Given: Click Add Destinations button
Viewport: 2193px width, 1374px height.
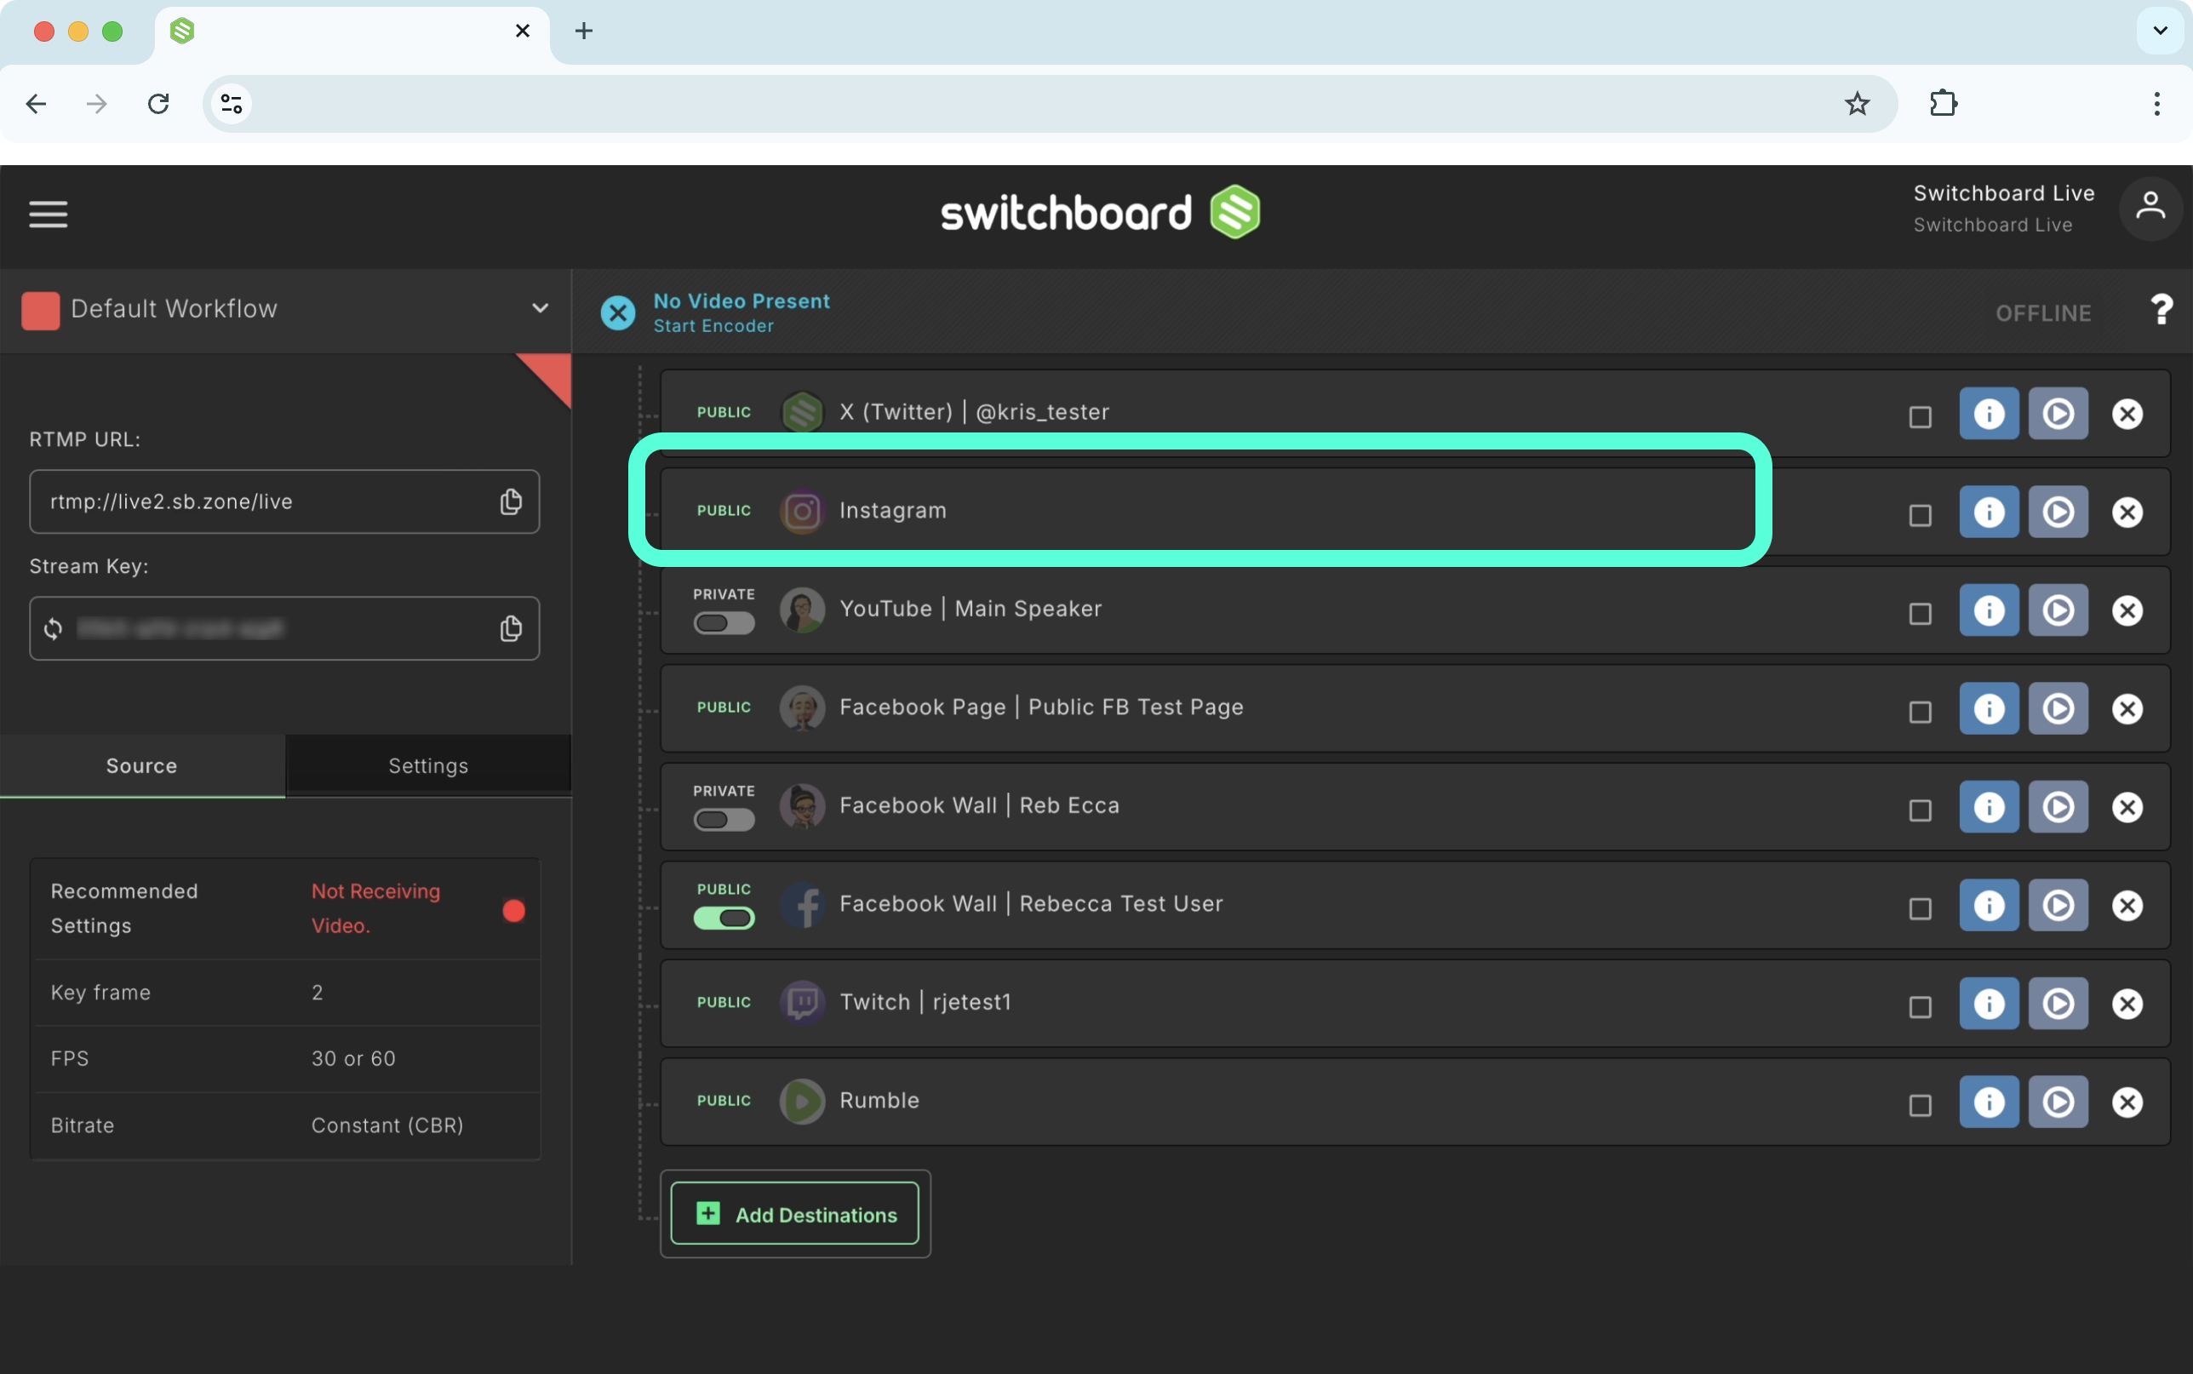Looking at the screenshot, I should click(x=795, y=1214).
